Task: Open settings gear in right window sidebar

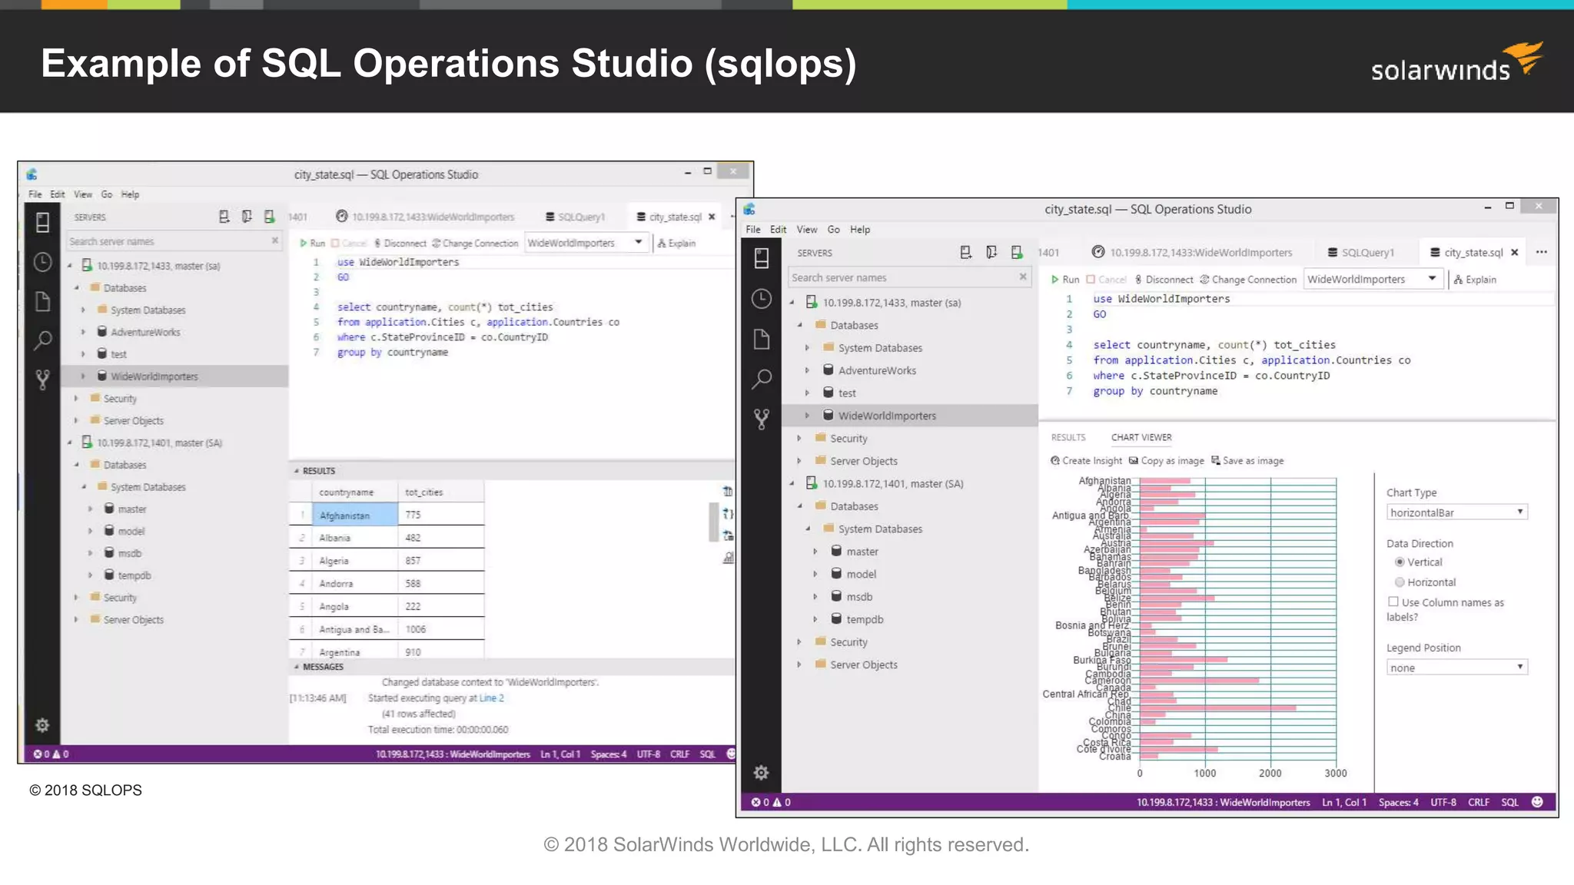Action: pos(761,773)
